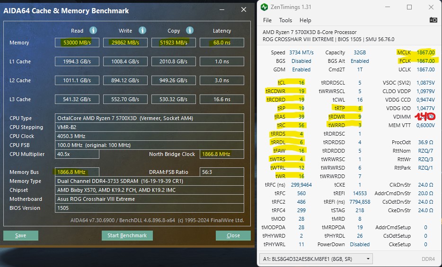Viewport: 442px width, 267px height.
Task: Click the info icon next to Copy
Action: [190, 30]
